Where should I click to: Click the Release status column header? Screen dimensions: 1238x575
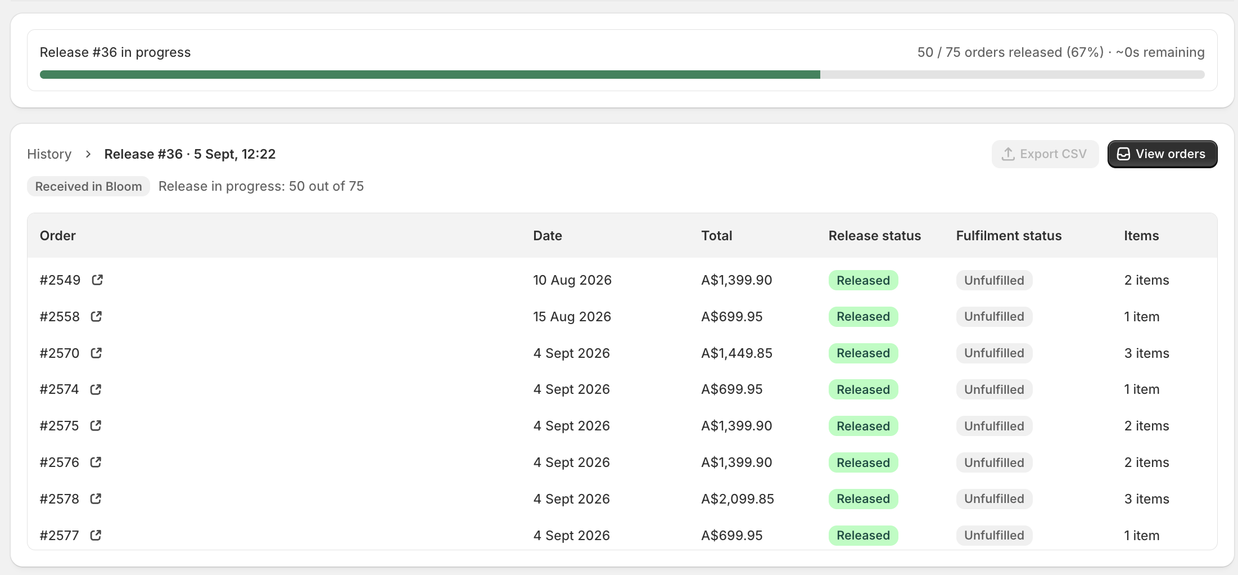pyautogui.click(x=875, y=236)
